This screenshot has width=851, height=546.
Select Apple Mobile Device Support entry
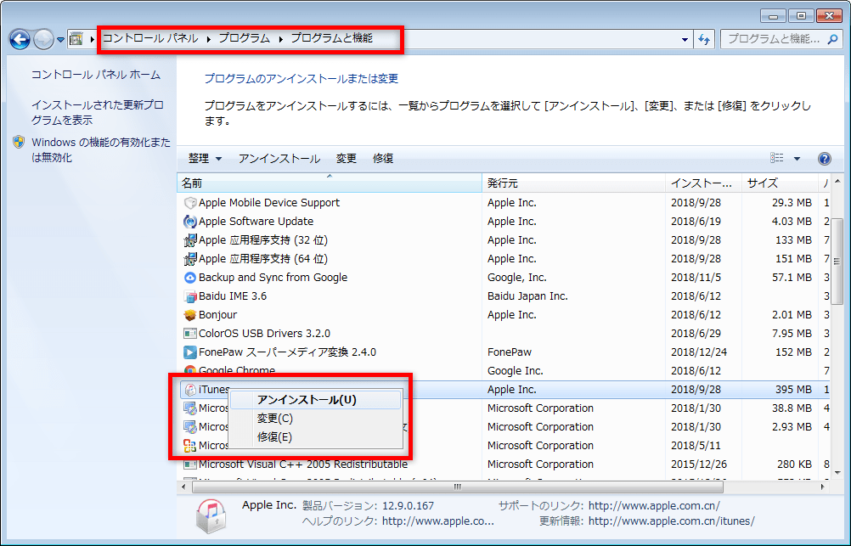268,203
